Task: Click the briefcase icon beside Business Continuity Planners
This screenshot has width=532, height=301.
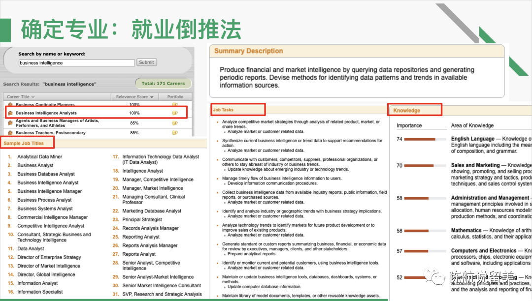Action: (10, 105)
